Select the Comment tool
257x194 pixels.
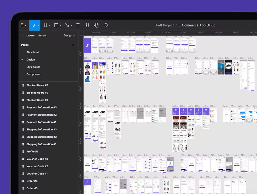click(105, 25)
